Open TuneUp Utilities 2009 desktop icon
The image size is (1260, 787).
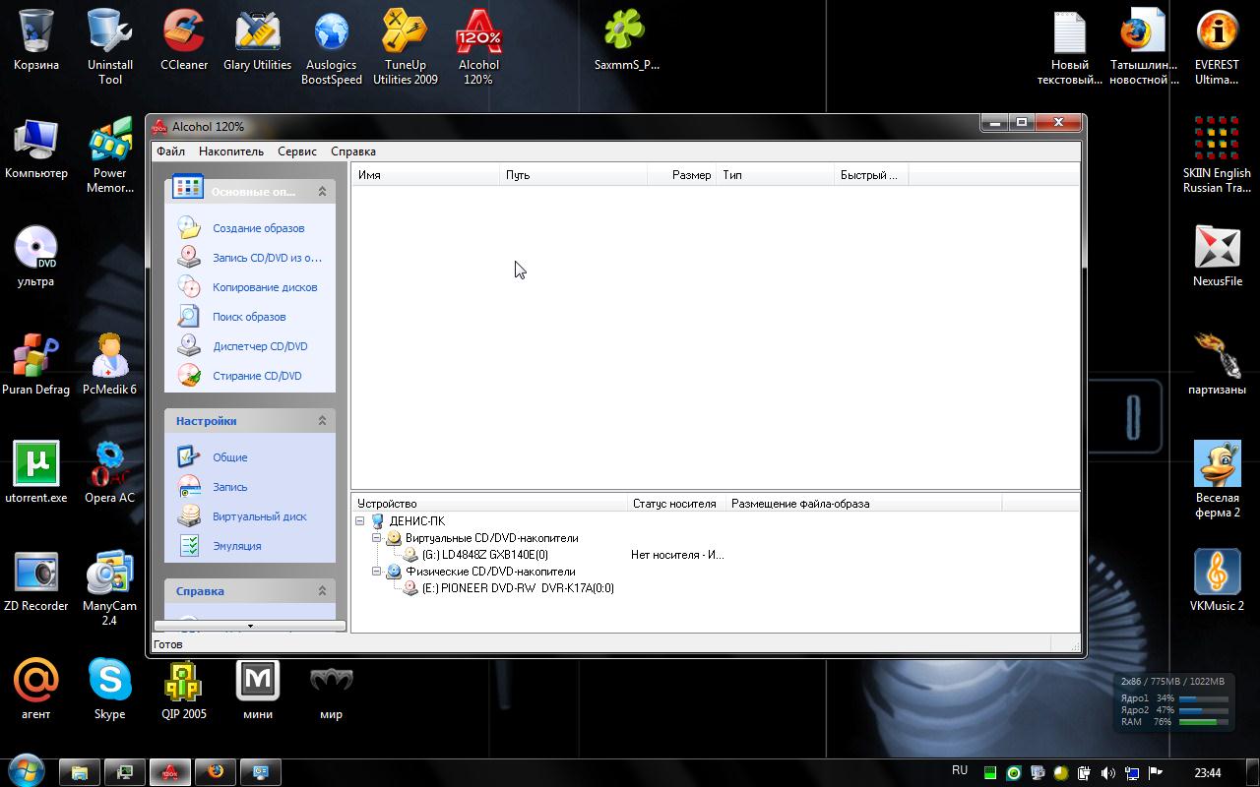[406, 46]
